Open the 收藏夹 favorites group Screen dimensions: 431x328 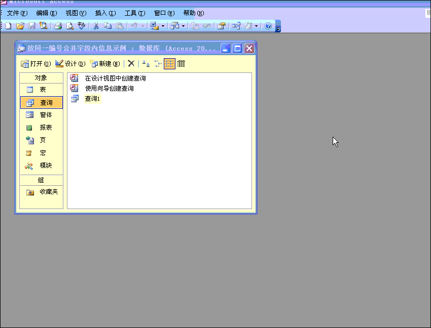point(41,192)
